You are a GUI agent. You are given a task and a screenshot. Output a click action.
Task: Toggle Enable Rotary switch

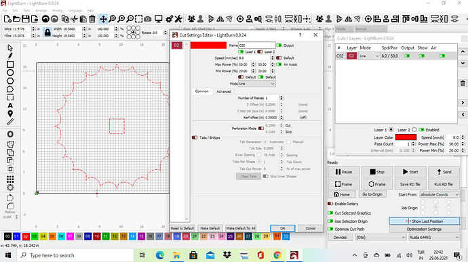[x=330, y=204]
